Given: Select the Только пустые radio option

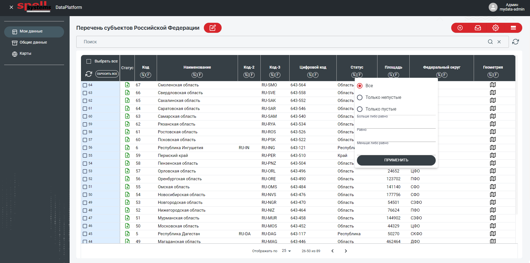Looking at the screenshot, I should tap(360, 109).
